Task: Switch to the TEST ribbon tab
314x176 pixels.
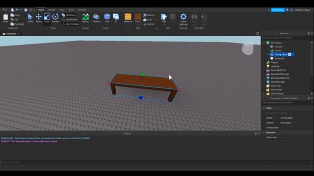Action: 62,10
